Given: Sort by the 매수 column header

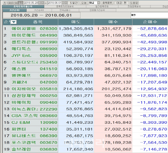Looking at the screenshot, I should [113, 22].
